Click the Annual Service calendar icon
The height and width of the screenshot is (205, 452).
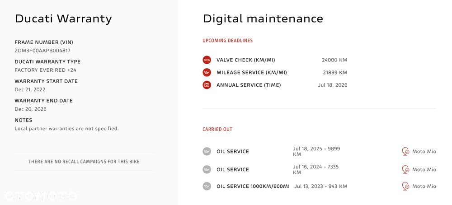[207, 85]
